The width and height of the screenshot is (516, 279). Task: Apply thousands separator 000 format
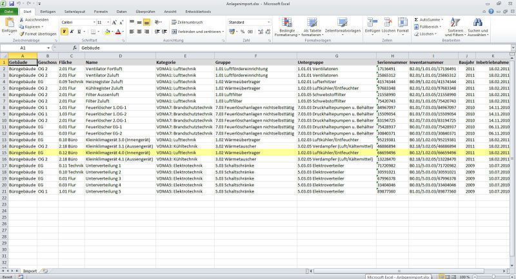click(x=250, y=32)
